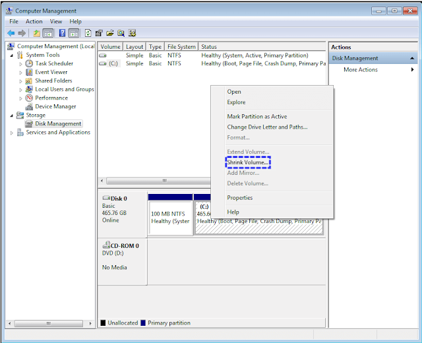
Task: Click the Local Users and Groups icon
Action: (x=29, y=90)
